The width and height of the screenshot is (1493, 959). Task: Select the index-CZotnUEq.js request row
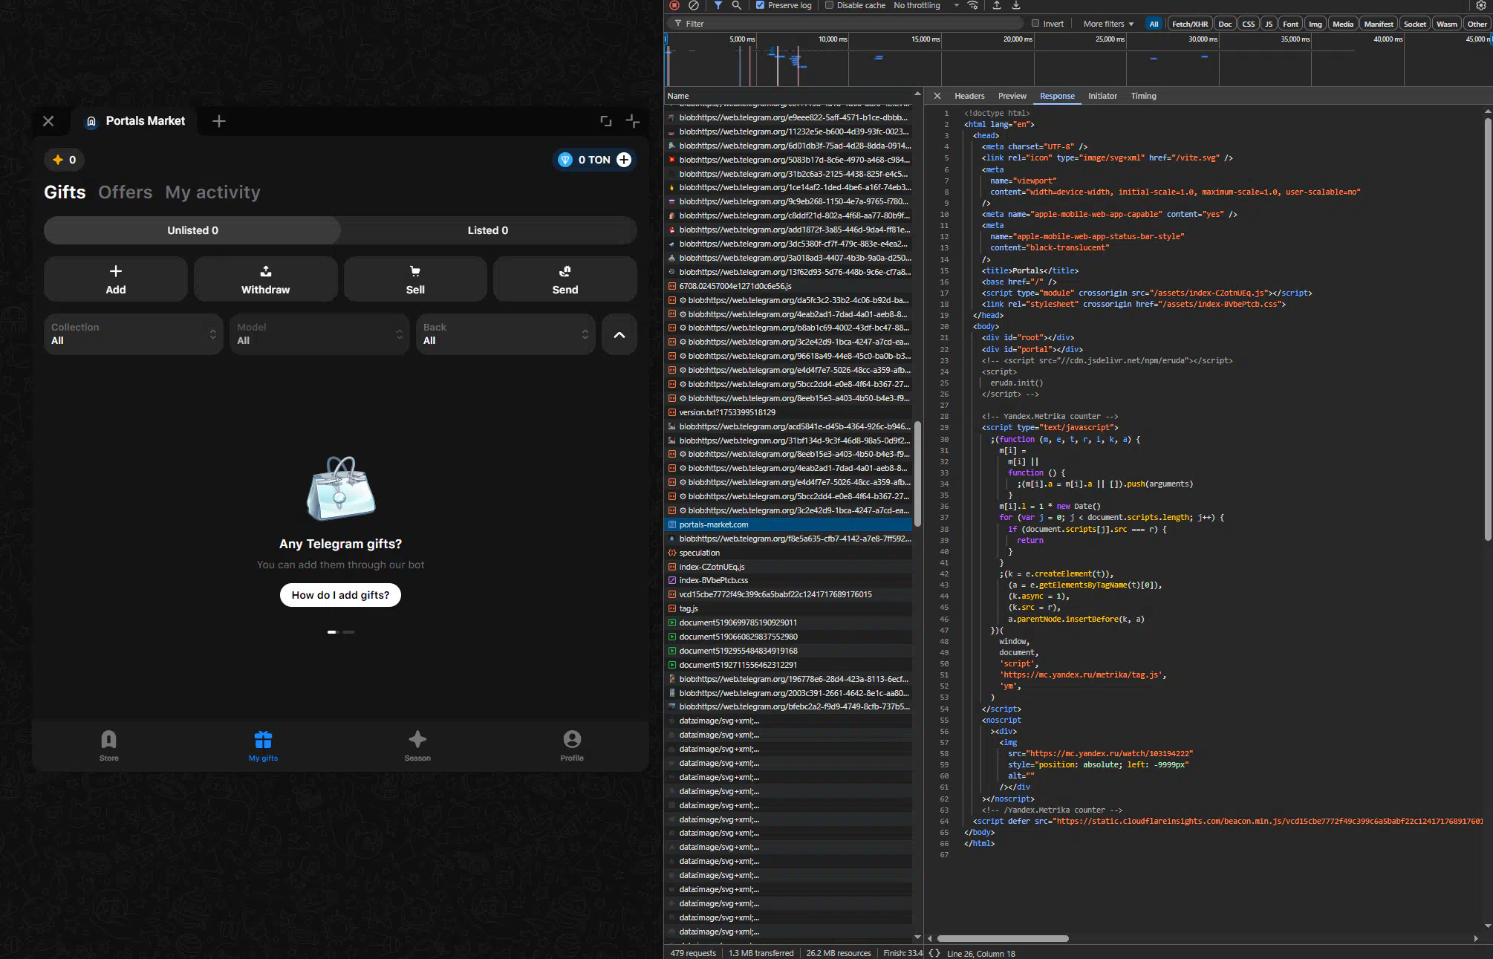[x=788, y=567]
